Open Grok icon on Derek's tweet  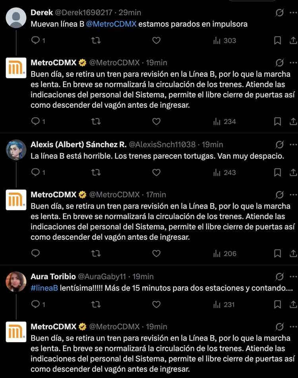279,13
